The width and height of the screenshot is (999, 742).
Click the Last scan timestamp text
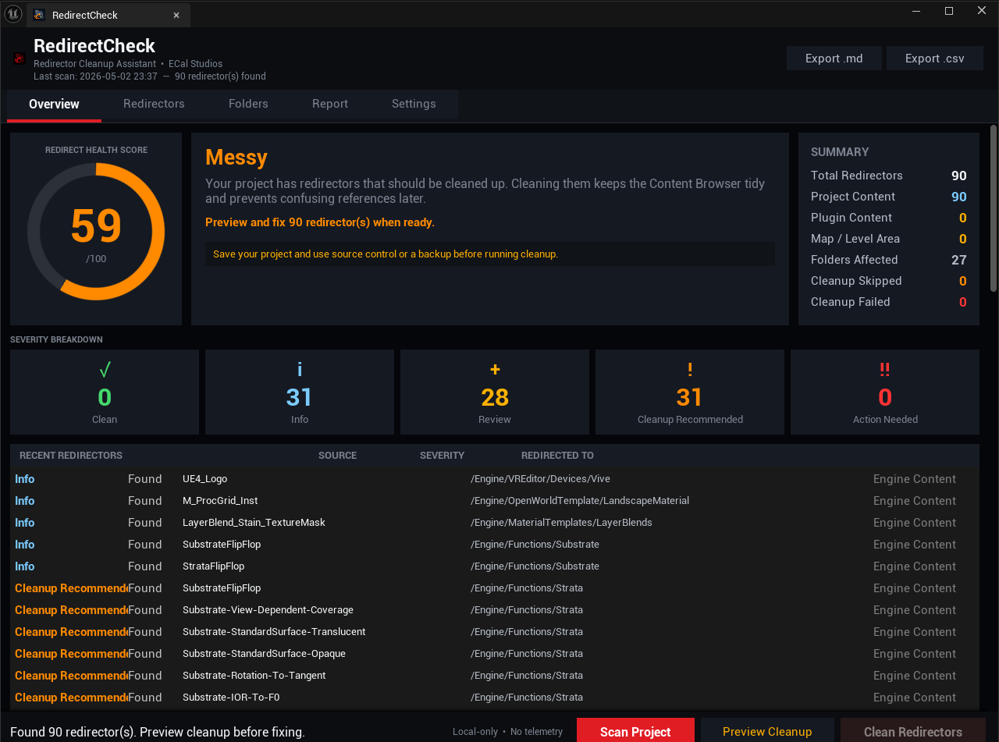click(95, 76)
